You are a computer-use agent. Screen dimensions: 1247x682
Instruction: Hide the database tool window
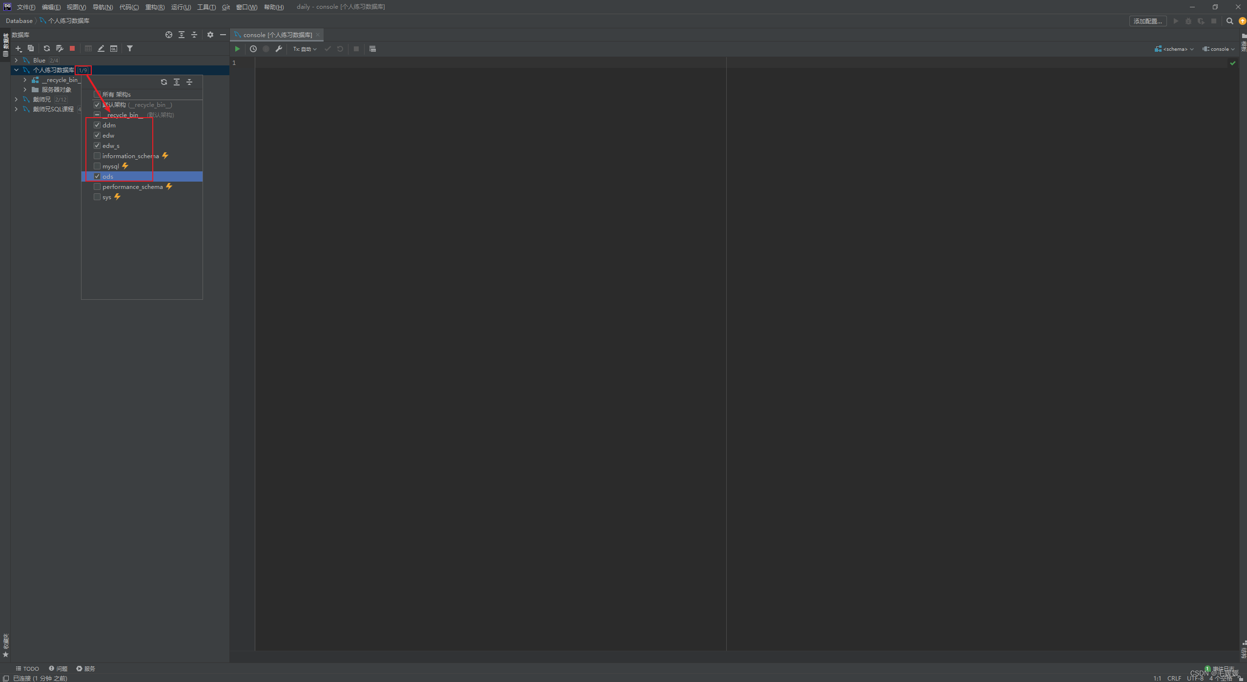223,35
